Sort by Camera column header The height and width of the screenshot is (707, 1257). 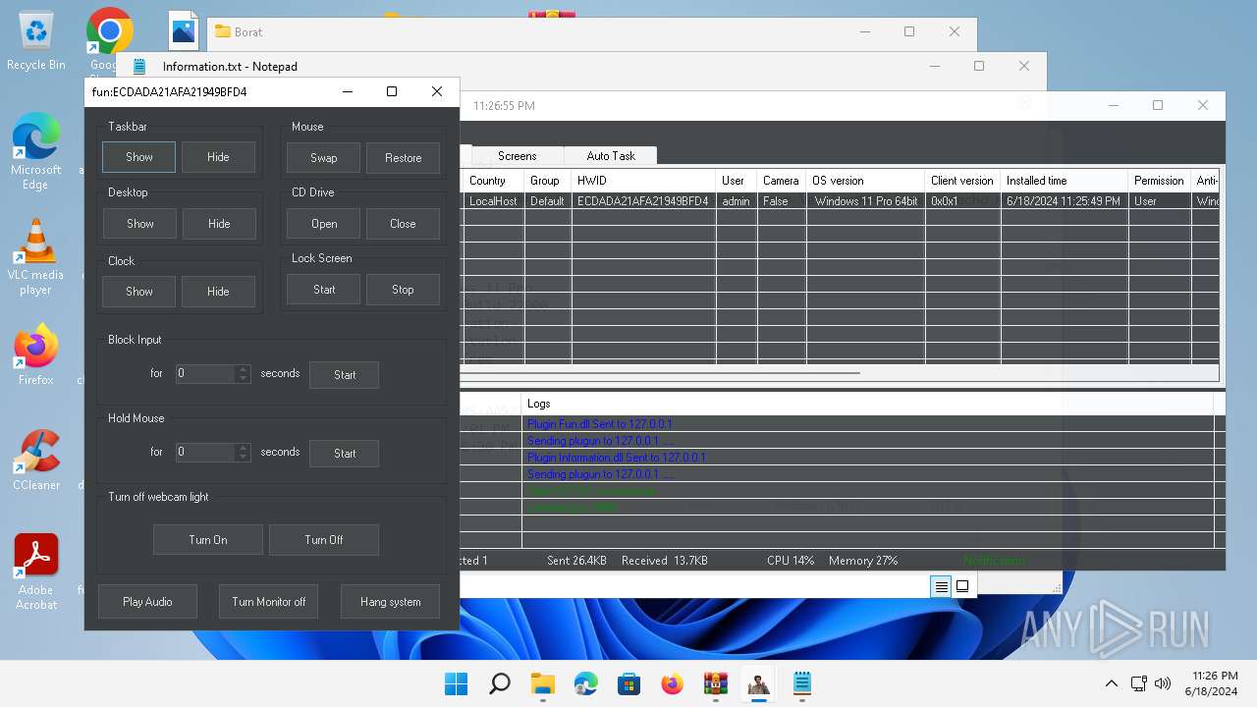click(x=781, y=181)
